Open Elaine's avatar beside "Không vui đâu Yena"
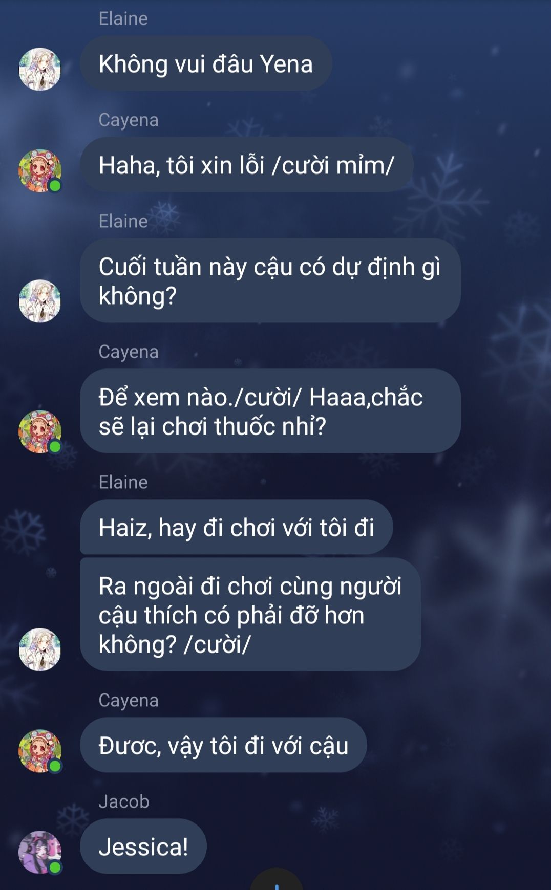 click(x=40, y=69)
